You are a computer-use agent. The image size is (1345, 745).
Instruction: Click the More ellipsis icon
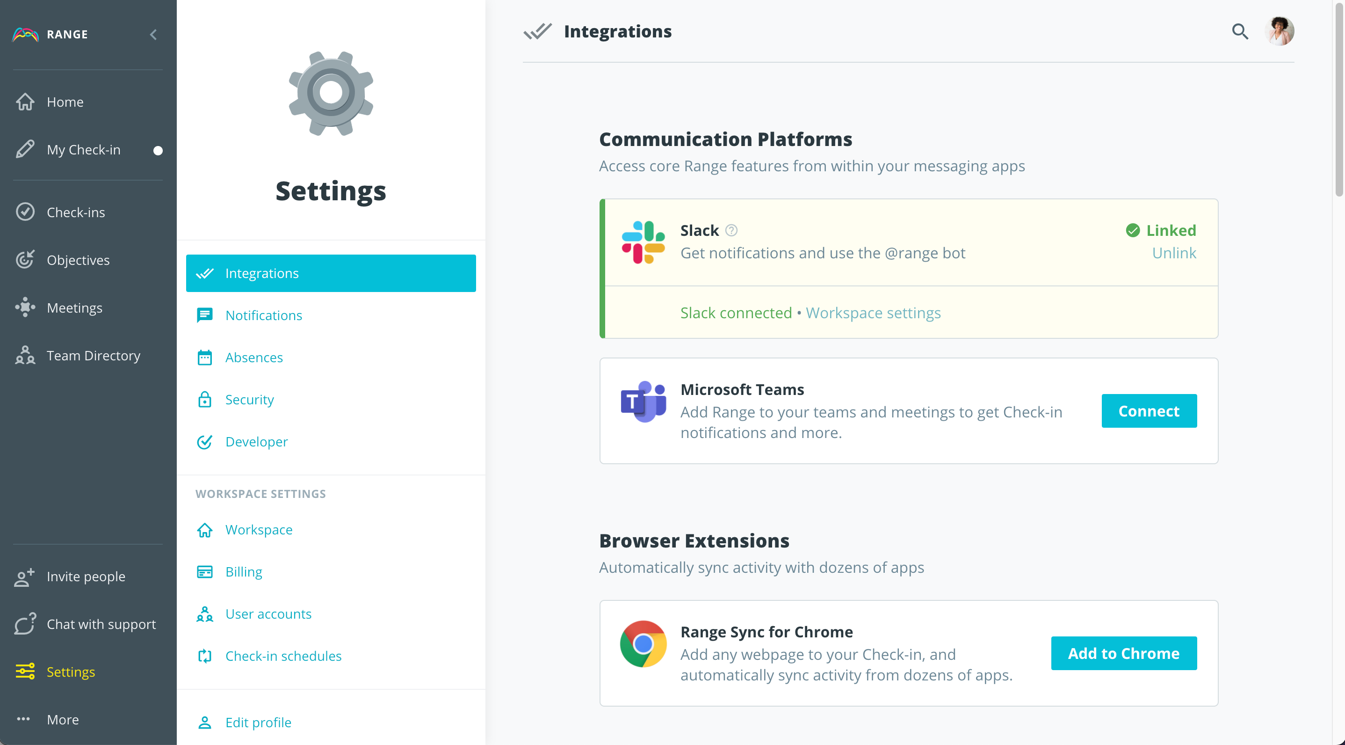coord(23,719)
